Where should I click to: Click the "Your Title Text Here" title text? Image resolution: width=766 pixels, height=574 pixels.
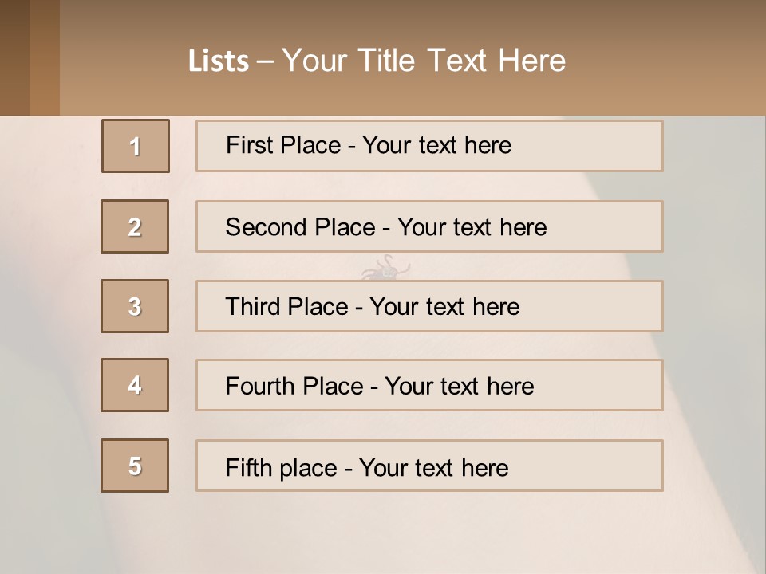[424, 61]
